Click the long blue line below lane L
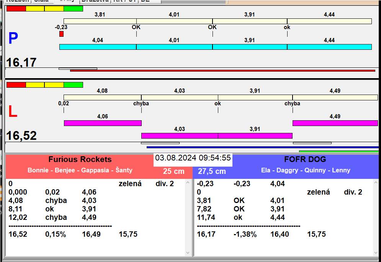The width and height of the screenshot is (381, 262). pyautogui.click(x=263, y=147)
